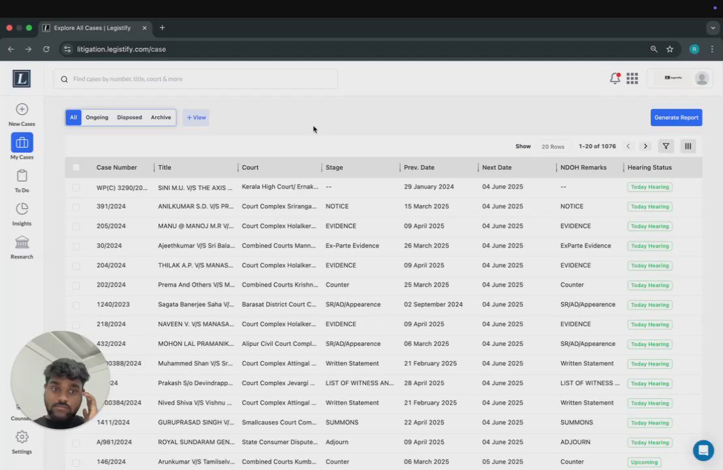The width and height of the screenshot is (723, 470).
Task: Click the Stage column header
Action: pyautogui.click(x=334, y=167)
